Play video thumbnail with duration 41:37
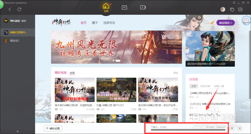The height and width of the screenshot is (134, 251). point(158,90)
